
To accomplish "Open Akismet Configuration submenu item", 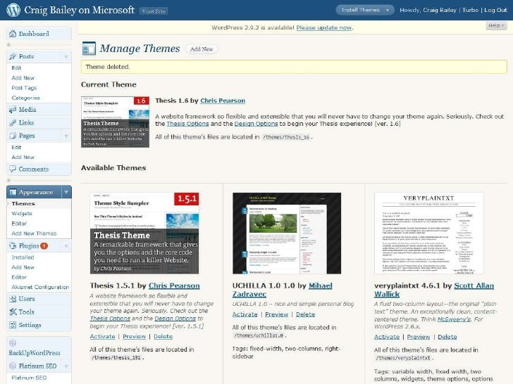I will pos(40,287).
